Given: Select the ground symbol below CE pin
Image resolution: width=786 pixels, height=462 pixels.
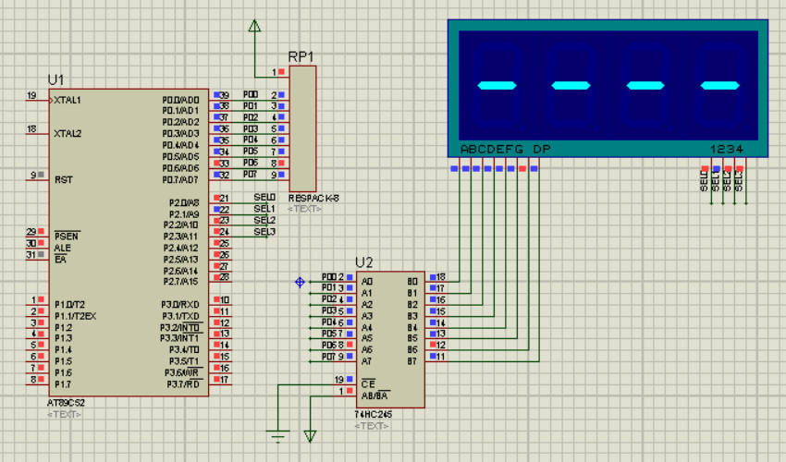Looking at the screenshot, I should click(x=277, y=435).
